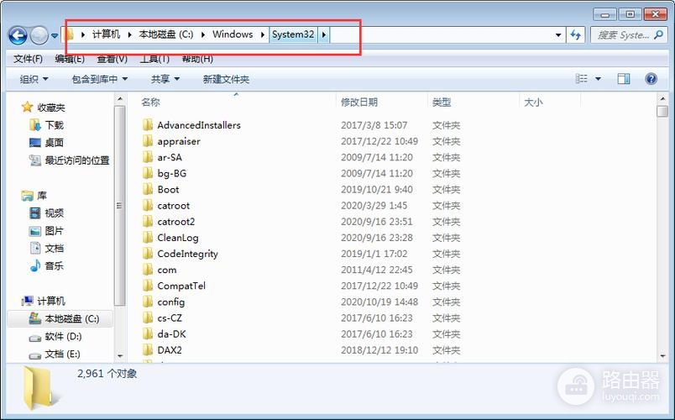Screen dimensions: 675x420
Task: Click the change view icon
Action: (582, 79)
